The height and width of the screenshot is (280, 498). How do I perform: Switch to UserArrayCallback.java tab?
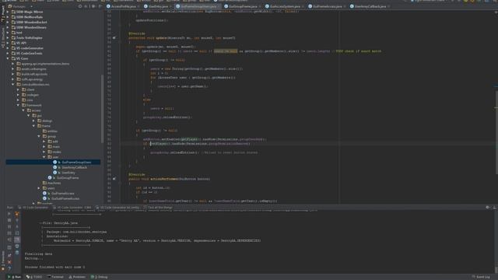tap(370, 6)
